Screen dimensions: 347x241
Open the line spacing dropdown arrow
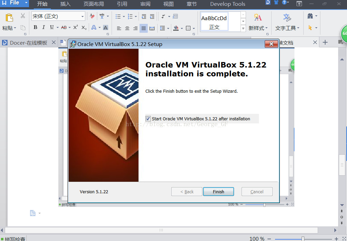pyautogui.click(x=168, y=29)
